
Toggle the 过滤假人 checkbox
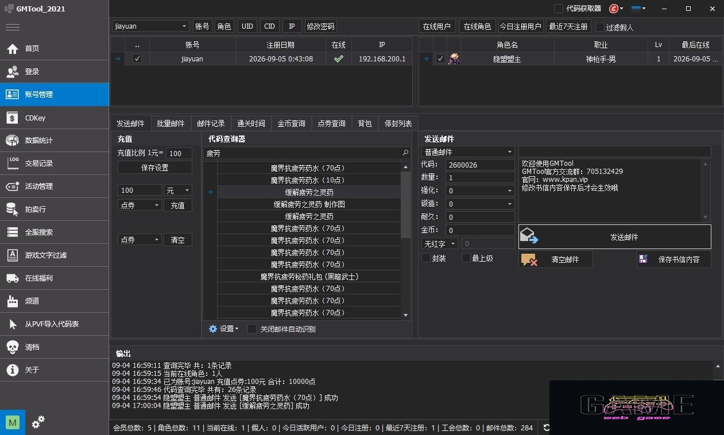click(x=600, y=27)
